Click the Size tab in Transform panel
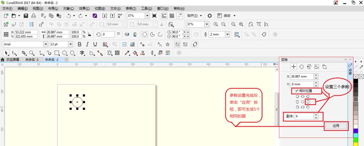Viewport: 364px width, 146px height. point(316,67)
